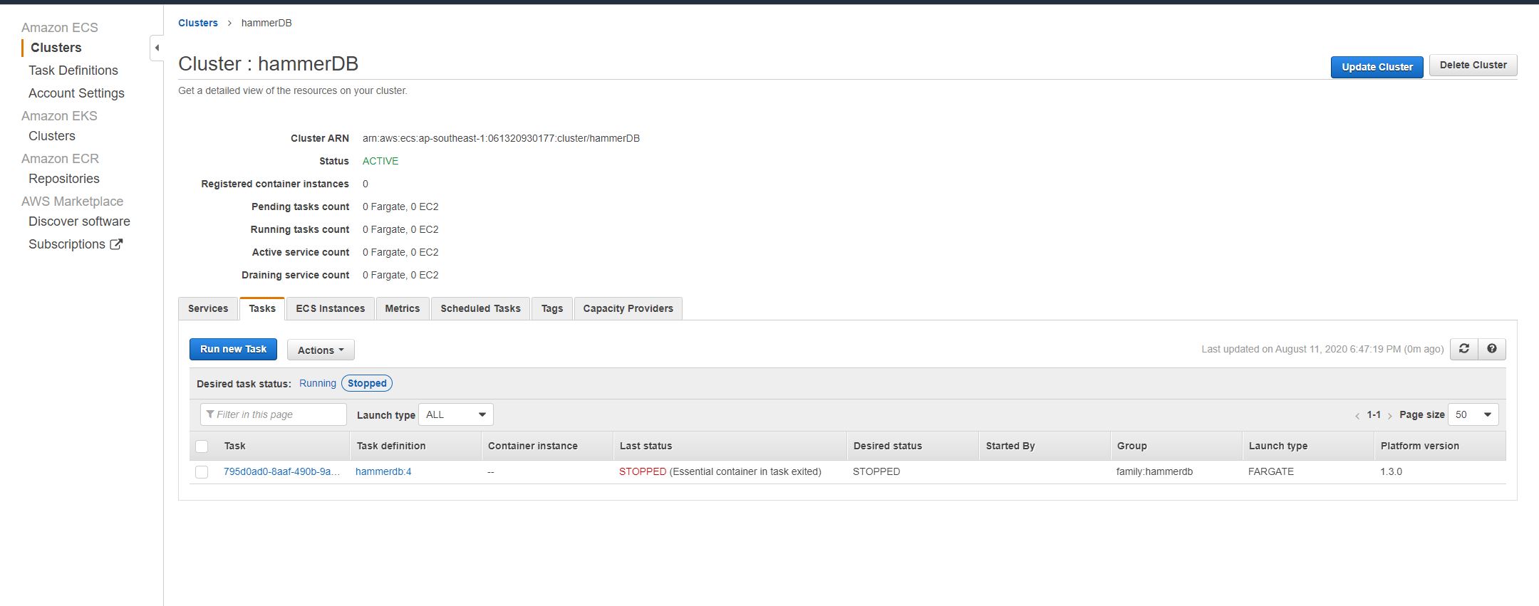This screenshot has height=606, width=1539.
Task: Switch to the Services tab
Action: point(208,308)
